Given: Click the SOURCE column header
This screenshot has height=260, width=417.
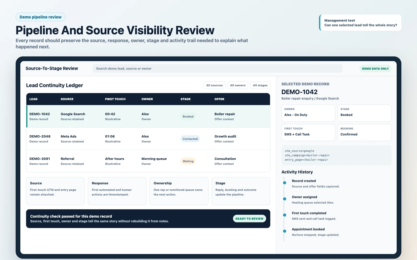Looking at the screenshot, I should [67, 99].
